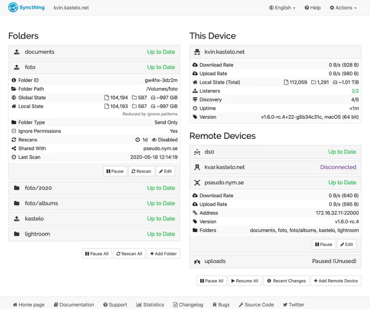Screen dimensions: 370x309
Task: Expand the documents folder panel
Action: (x=94, y=52)
